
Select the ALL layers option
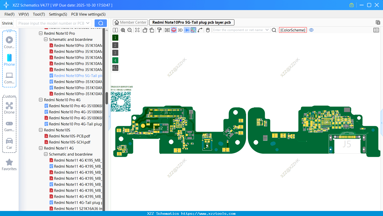click(x=115, y=68)
